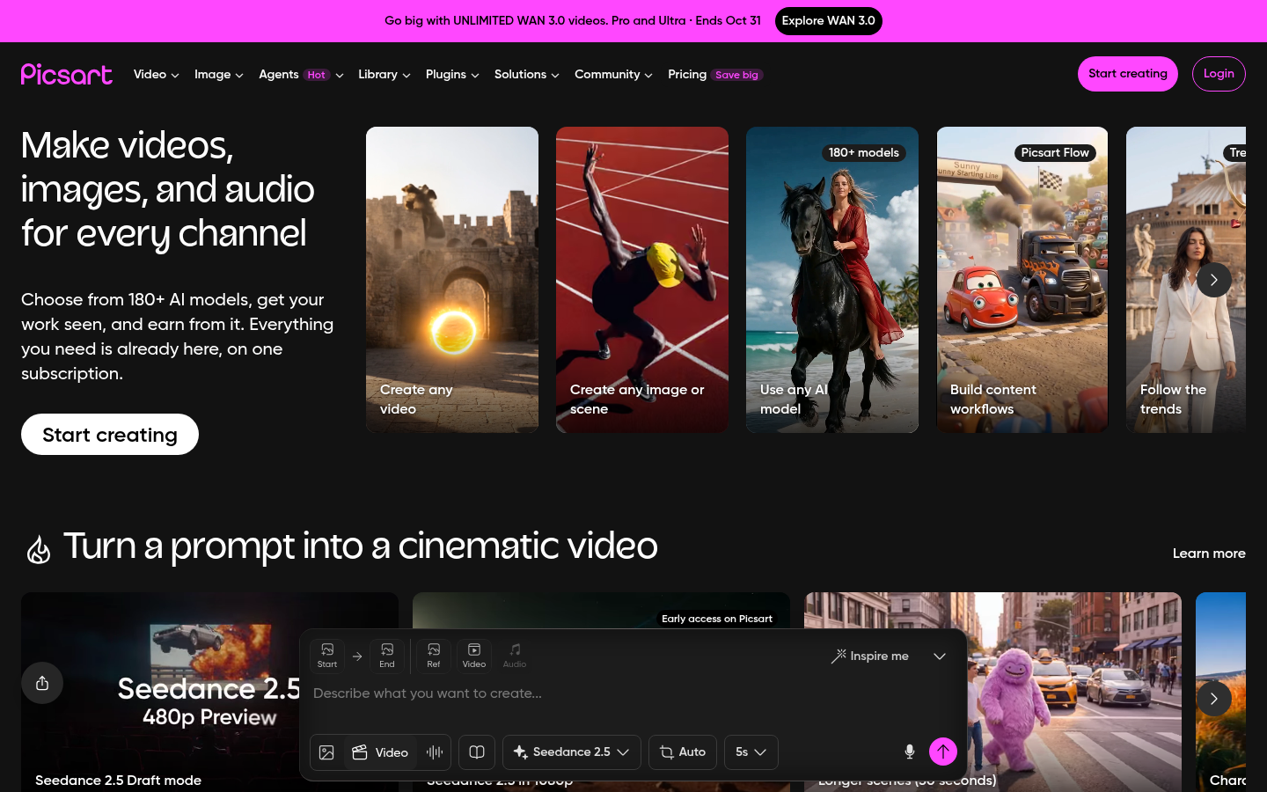
Task: Switch the prompt box to image mode
Action: point(327,752)
